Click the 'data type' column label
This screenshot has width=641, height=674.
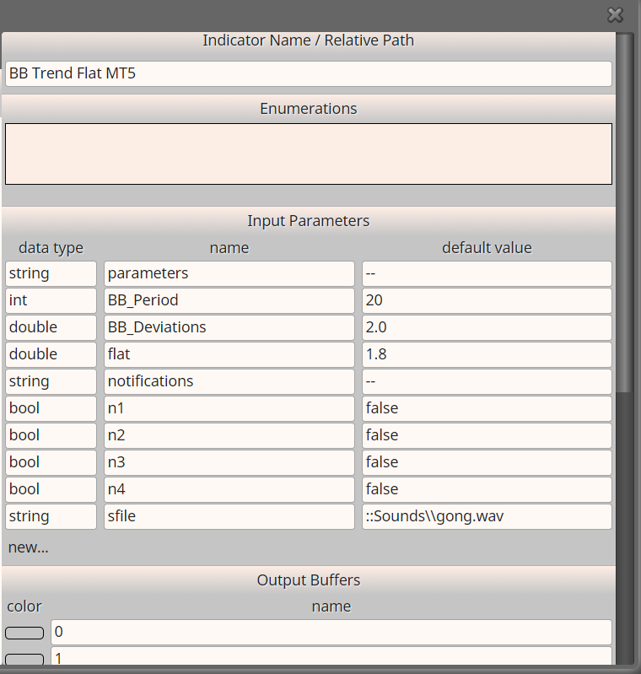tap(51, 248)
